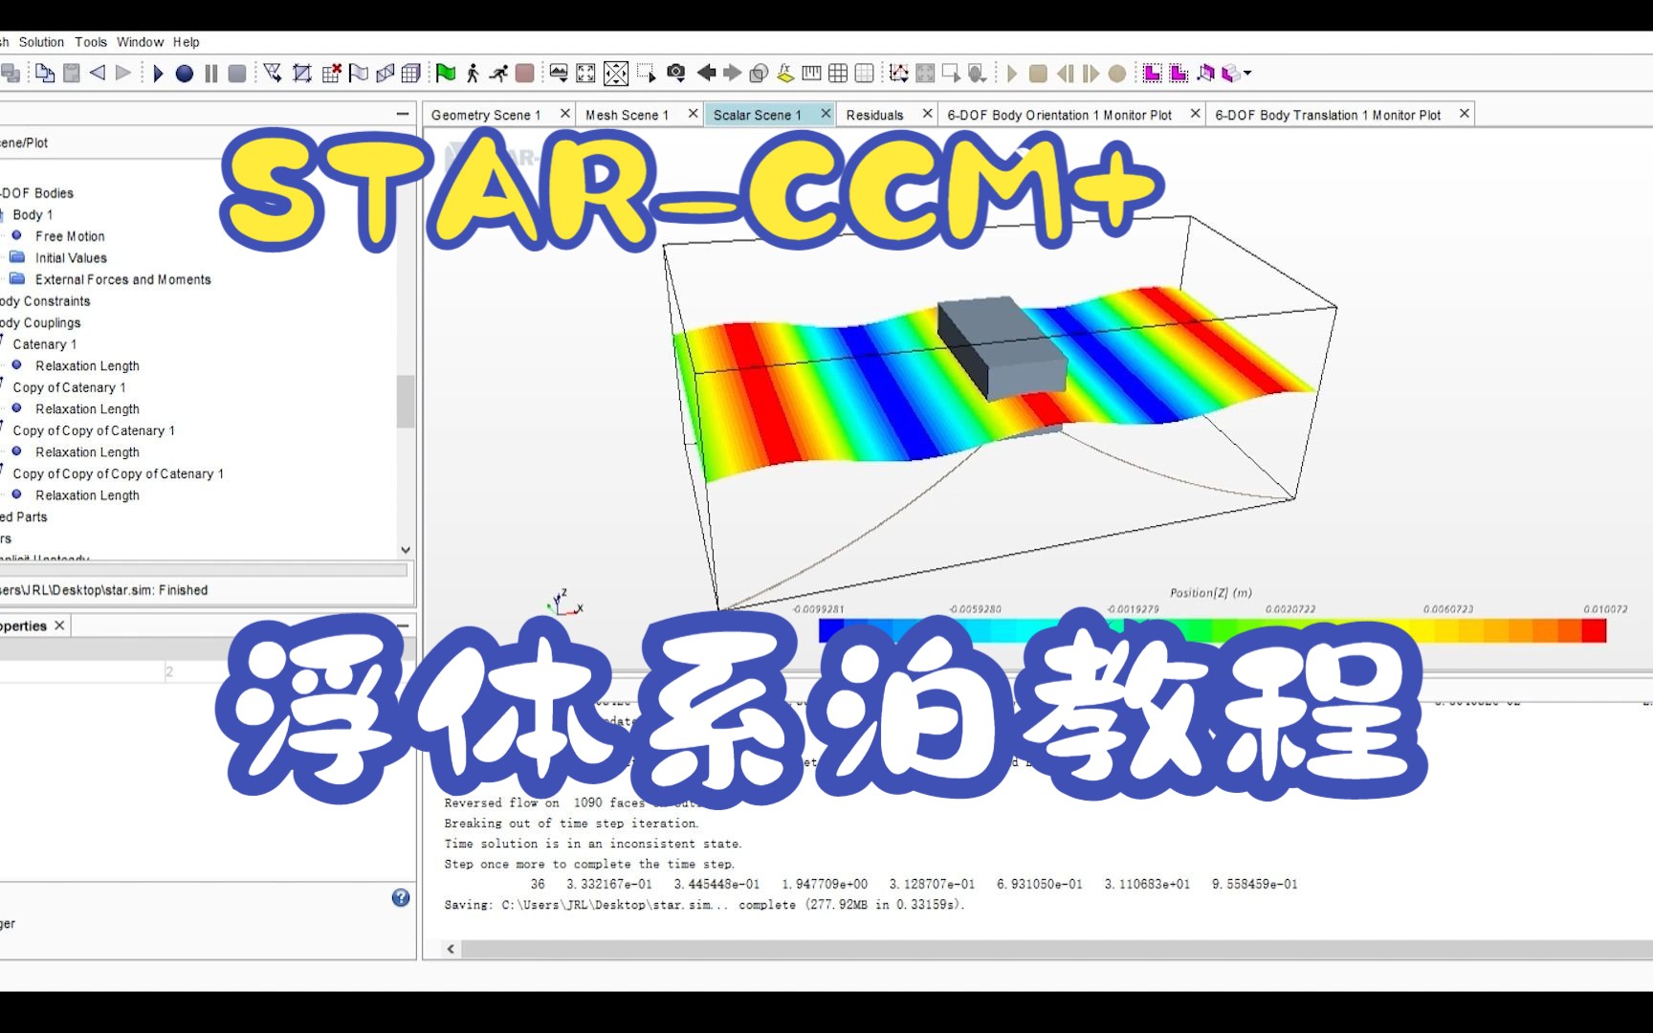This screenshot has width=1653, height=1033.
Task: Click the Stop Iterating reddish square icon
Action: point(524,73)
